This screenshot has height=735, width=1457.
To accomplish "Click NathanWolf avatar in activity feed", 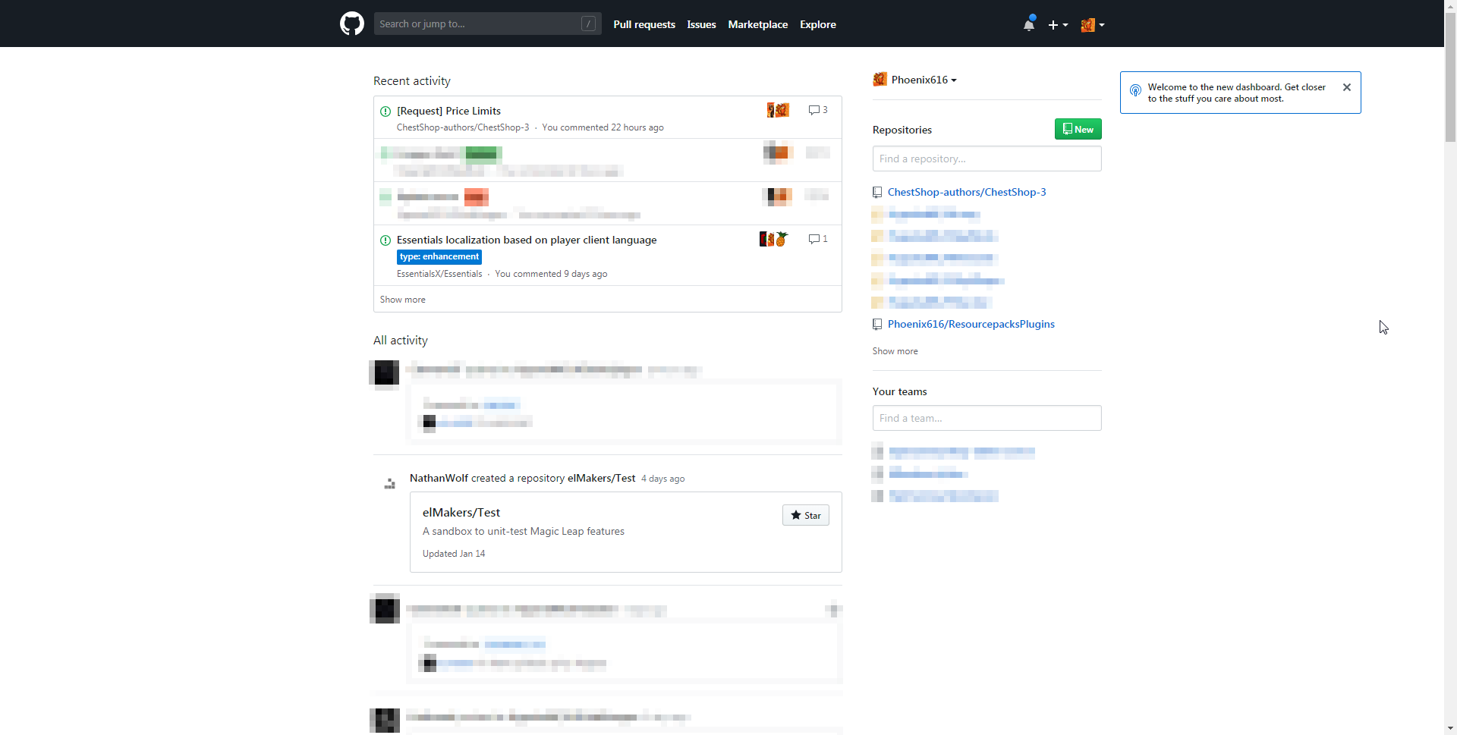I will (x=390, y=483).
